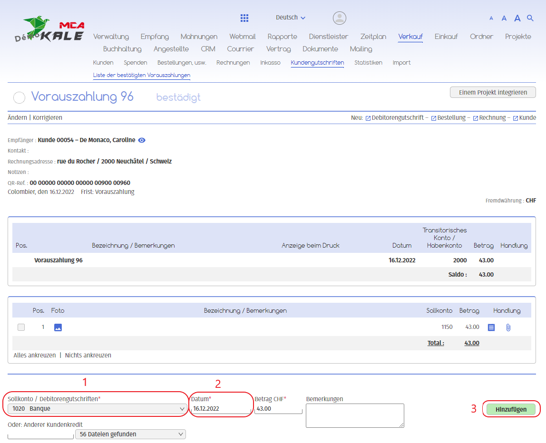Go to the Rechnungen submenu

[233, 63]
